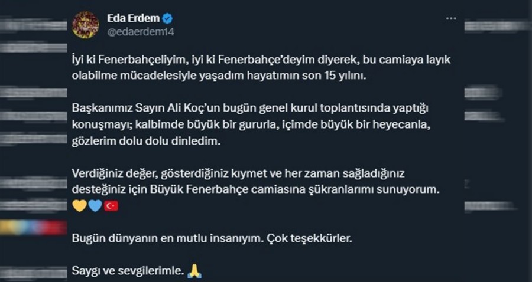Click the blue verified badge
The height and width of the screenshot is (282, 532).
tap(167, 18)
